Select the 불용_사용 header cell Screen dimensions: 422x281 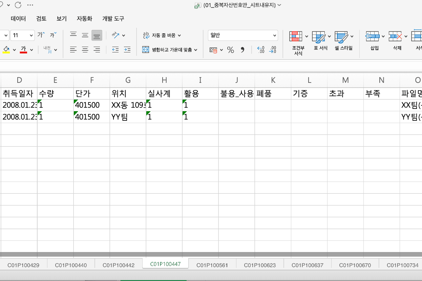click(237, 93)
